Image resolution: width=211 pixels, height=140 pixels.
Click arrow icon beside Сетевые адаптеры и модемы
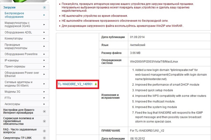[44, 84]
